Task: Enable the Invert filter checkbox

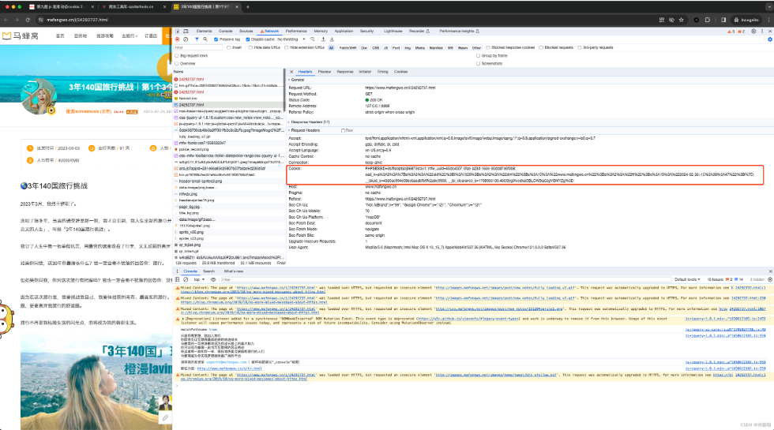Action: (x=229, y=47)
